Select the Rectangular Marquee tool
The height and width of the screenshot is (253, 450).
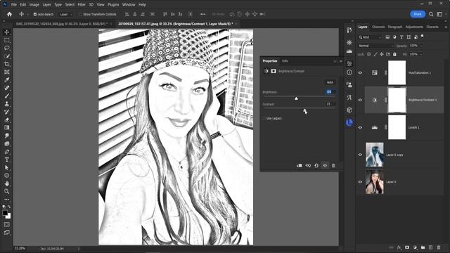pos(7,40)
